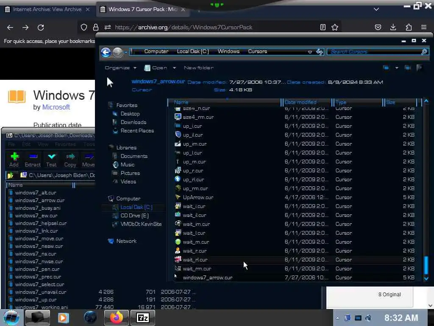The height and width of the screenshot is (326, 434).
Task: Click the scroll up arrow of file list
Action: tap(426, 101)
